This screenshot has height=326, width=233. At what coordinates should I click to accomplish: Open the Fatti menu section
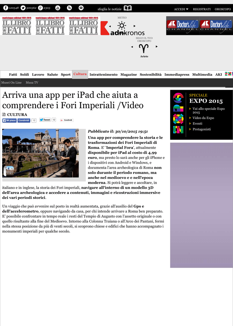click(x=13, y=74)
